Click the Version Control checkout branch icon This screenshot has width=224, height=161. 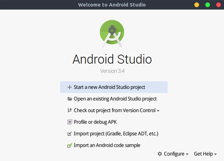tap(70, 110)
